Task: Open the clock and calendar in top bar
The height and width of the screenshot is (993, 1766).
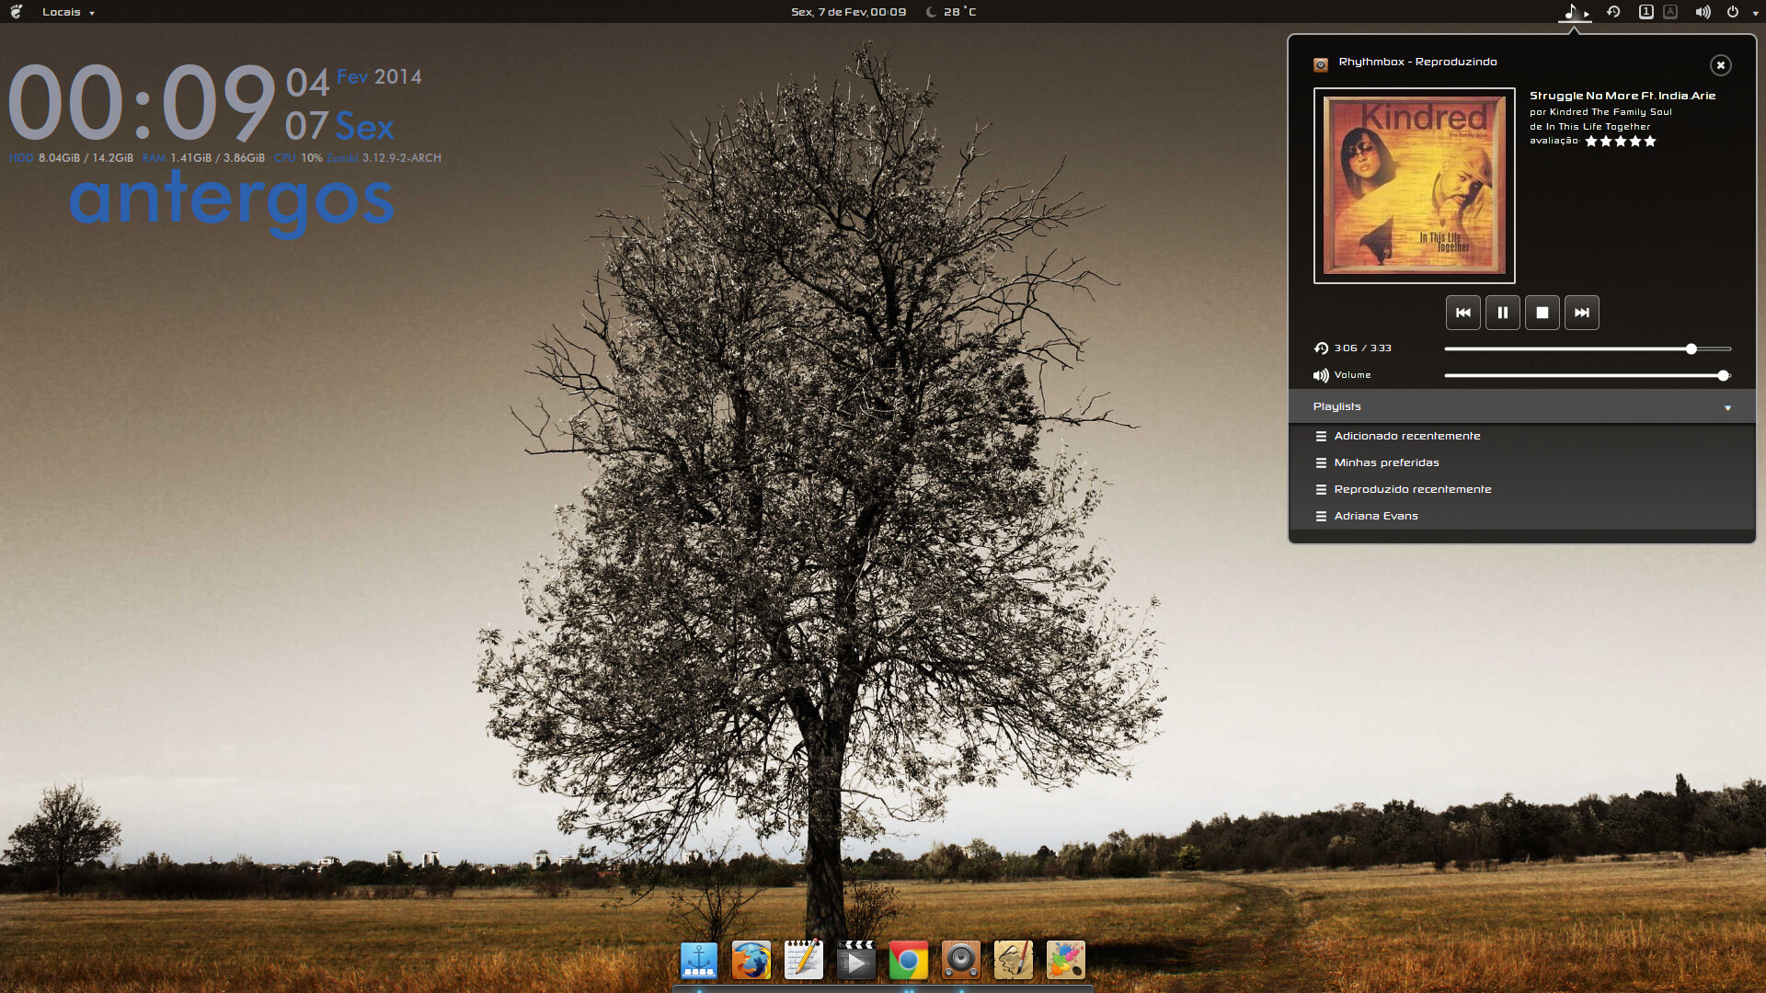Action: tap(849, 12)
